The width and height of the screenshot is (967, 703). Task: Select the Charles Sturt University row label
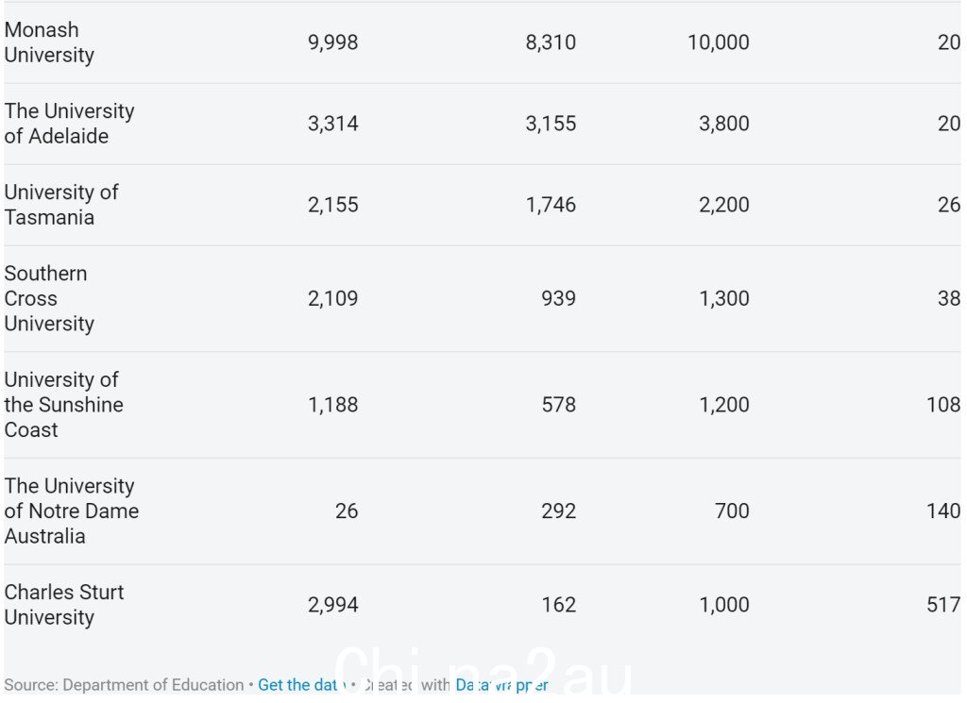tap(64, 605)
